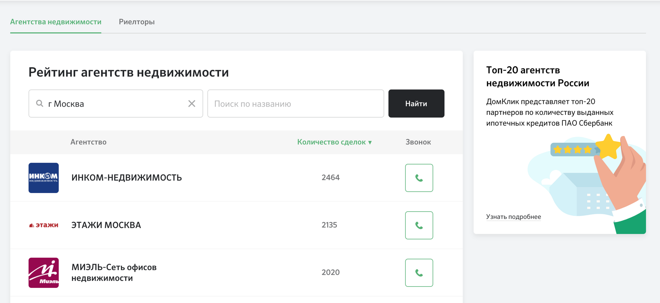Switch to the Риелторы tab
This screenshot has width=660, height=303.
coord(137,22)
